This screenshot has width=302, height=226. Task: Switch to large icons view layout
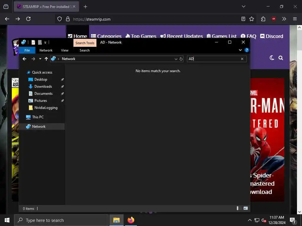pyautogui.click(x=246, y=208)
